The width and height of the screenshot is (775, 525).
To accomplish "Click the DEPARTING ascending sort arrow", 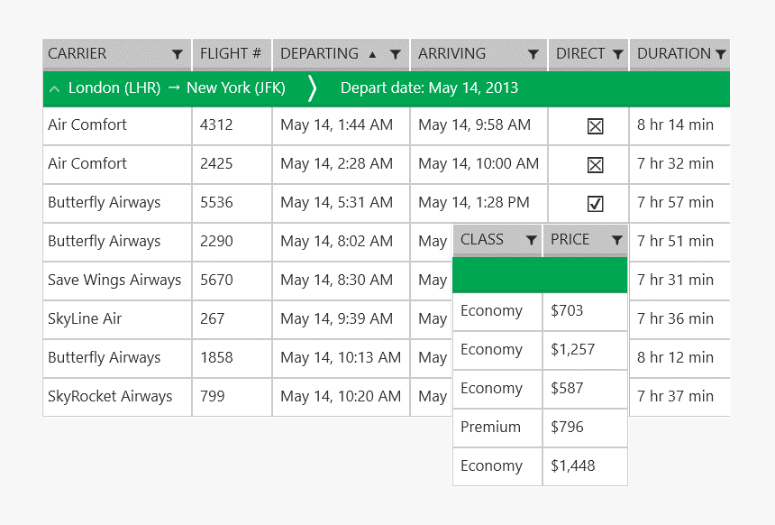I will pos(372,54).
